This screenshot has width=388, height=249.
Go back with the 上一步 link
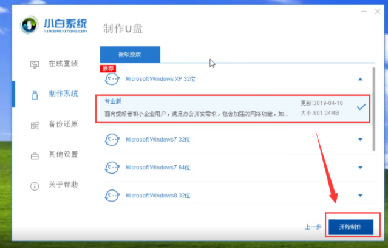313,227
